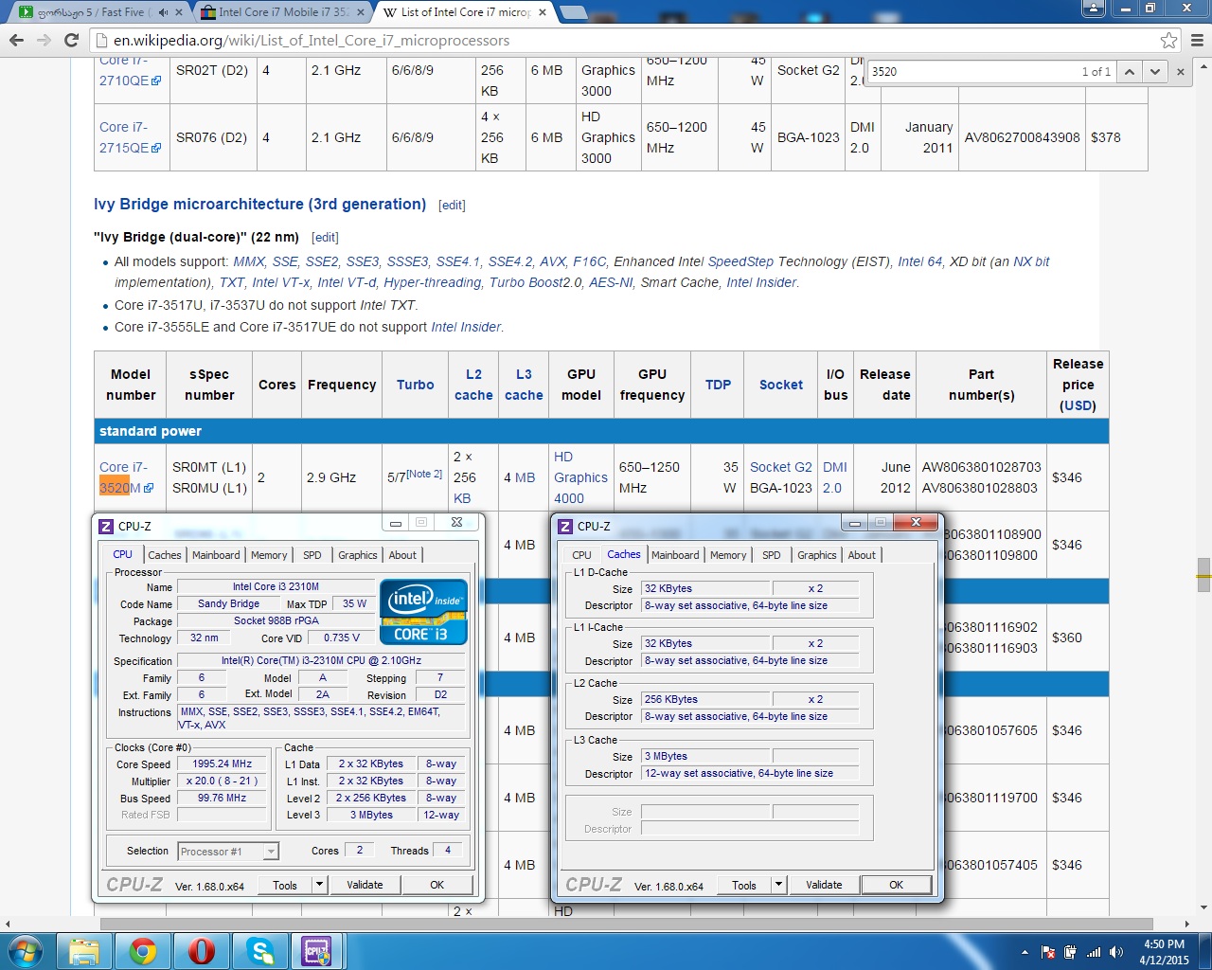Bookmark page with the star icon
This screenshot has height=970, width=1212.
pos(1169,40)
